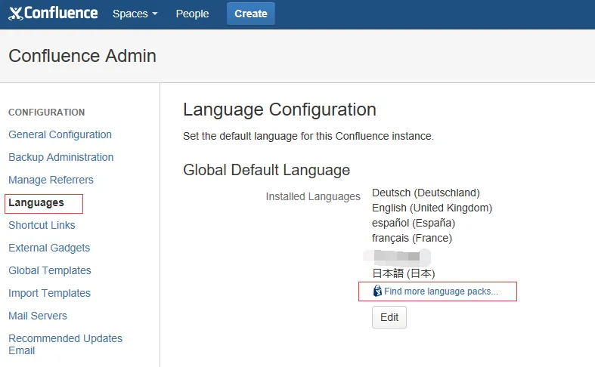
Task: Click the français (France) entry
Action: coord(412,238)
